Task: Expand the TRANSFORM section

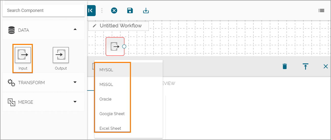Action: (x=75, y=82)
